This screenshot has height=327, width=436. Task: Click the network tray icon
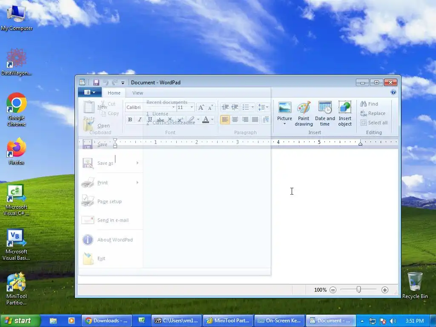pyautogui.click(x=372, y=321)
